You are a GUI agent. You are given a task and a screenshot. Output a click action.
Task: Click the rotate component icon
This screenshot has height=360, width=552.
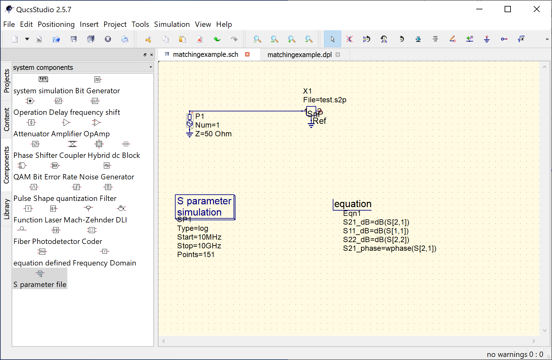pyautogui.click(x=401, y=39)
